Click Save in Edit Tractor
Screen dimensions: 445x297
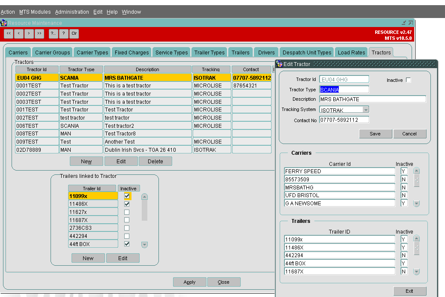[x=375, y=134]
